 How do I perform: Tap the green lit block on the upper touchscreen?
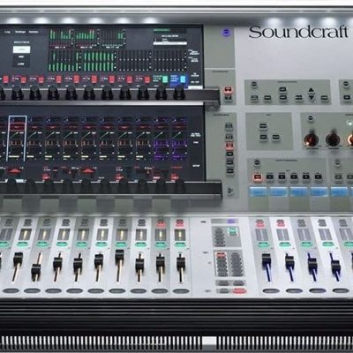pyautogui.click(x=165, y=79)
